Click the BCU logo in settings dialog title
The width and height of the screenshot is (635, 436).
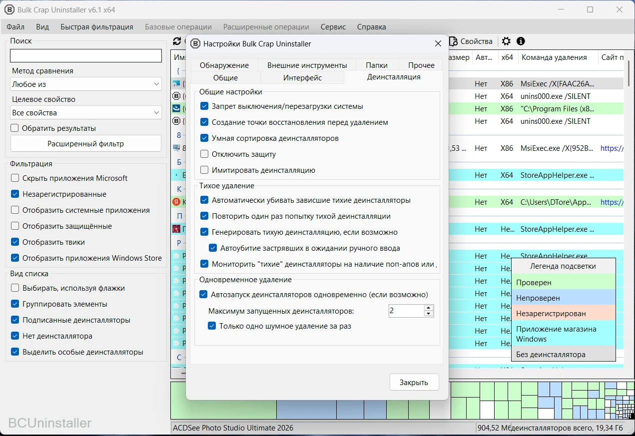[196, 44]
